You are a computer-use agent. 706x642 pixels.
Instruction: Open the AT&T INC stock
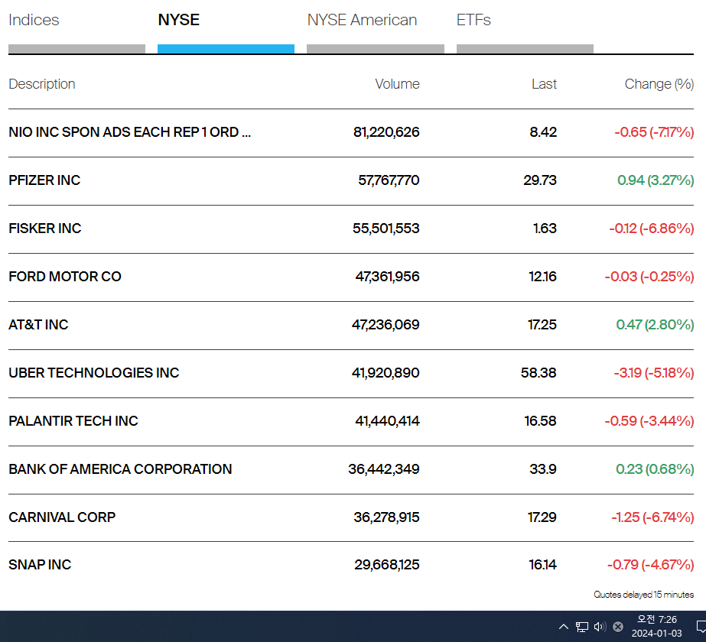(39, 325)
